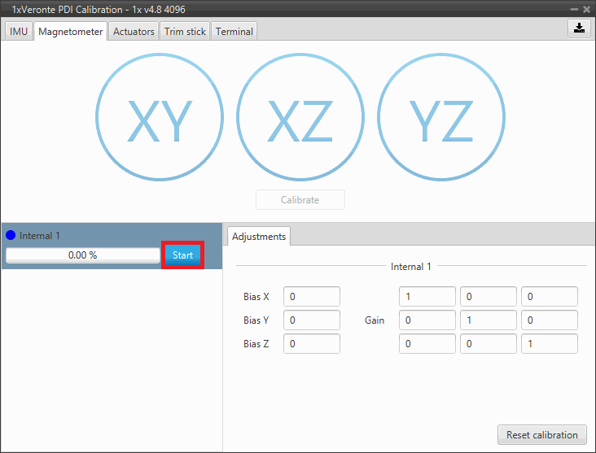Click the Reset calibration button

[x=541, y=434]
